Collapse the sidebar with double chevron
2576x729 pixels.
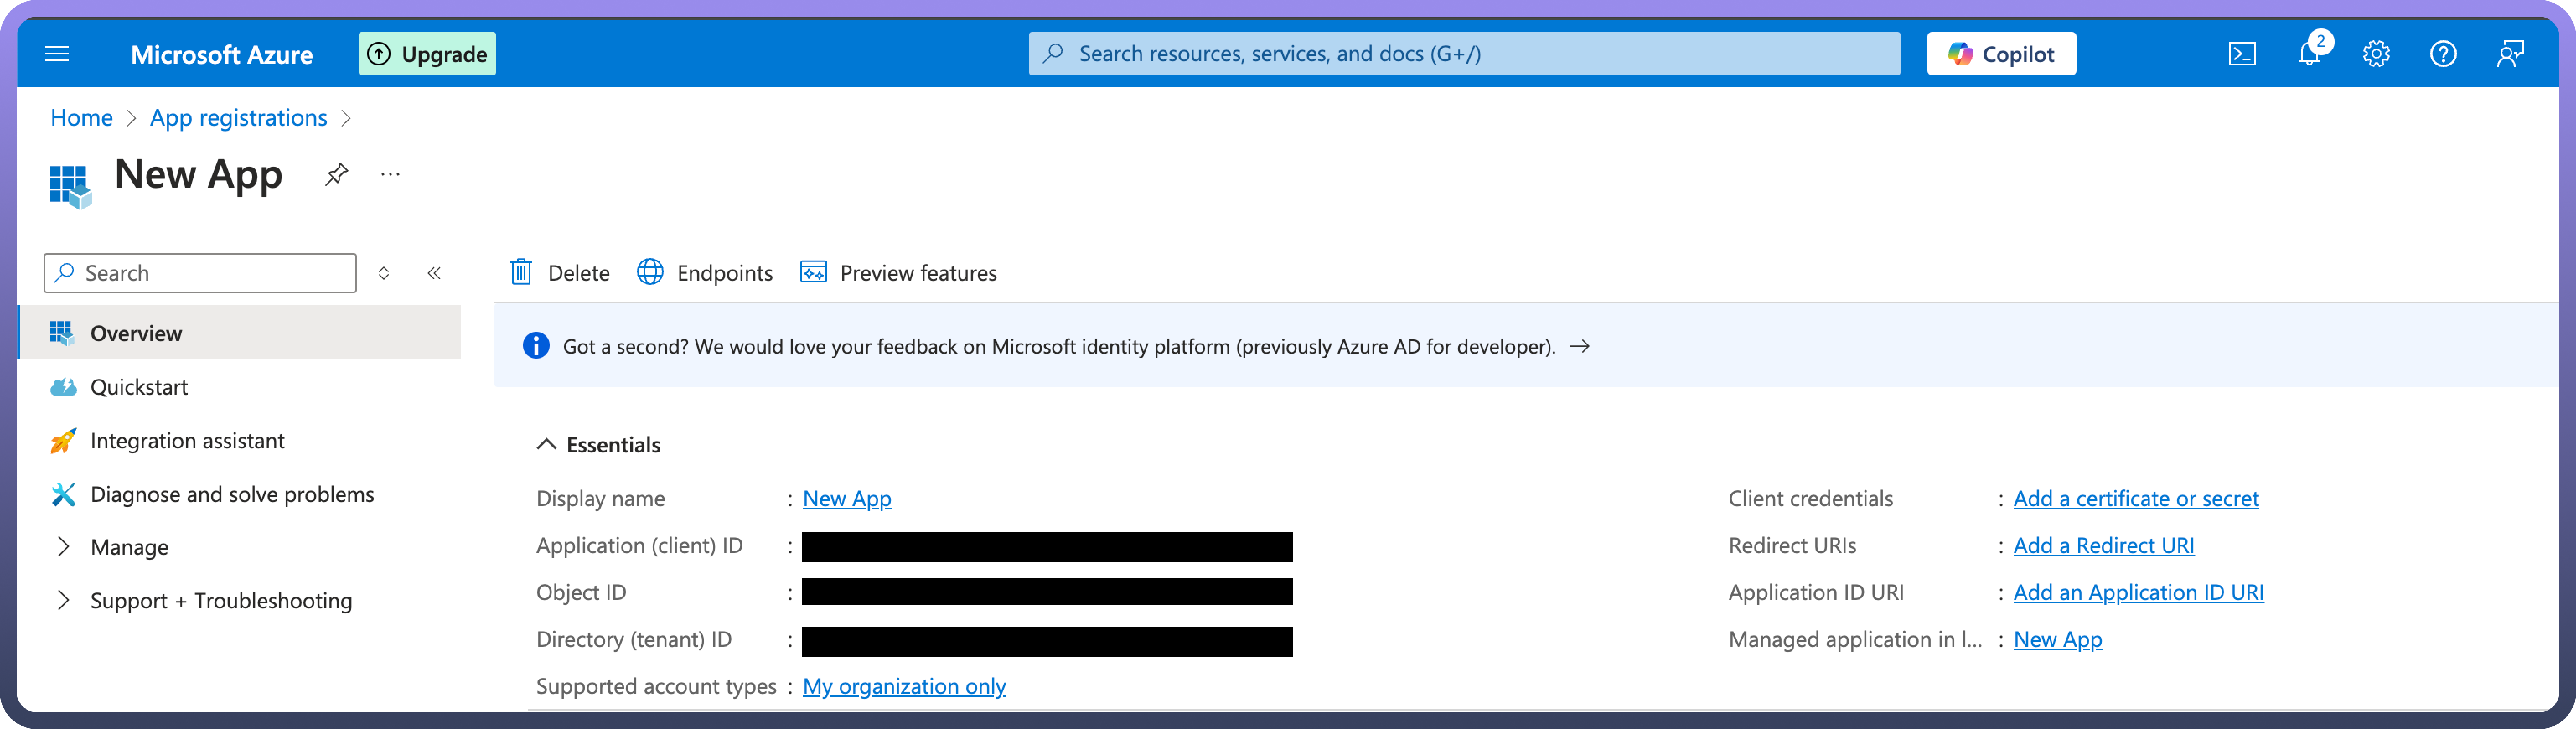pyautogui.click(x=434, y=273)
